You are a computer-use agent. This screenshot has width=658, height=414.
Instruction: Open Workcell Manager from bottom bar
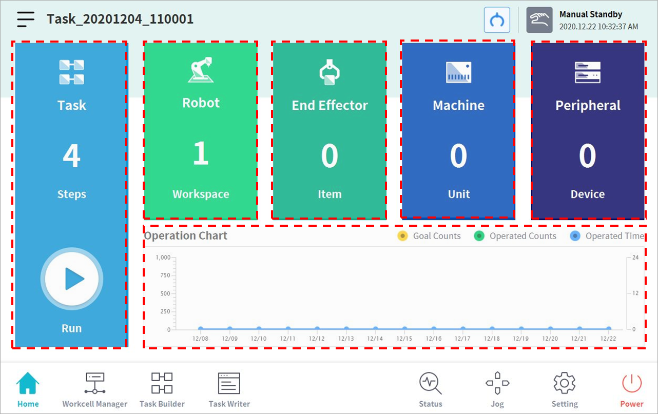[94, 389]
